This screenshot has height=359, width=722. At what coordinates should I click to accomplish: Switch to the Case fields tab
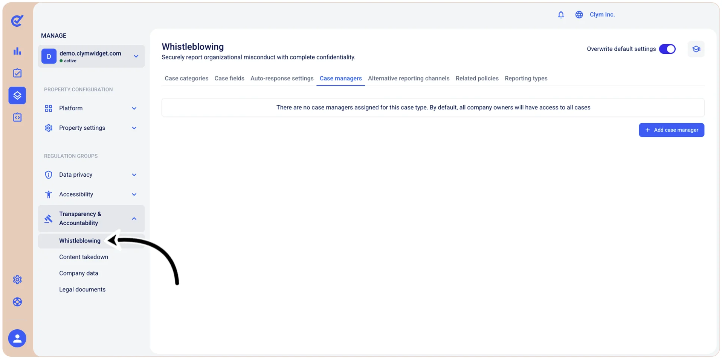tap(229, 78)
